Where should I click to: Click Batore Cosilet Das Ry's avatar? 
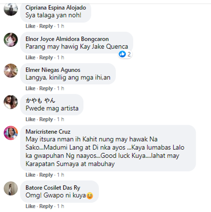tap(11, 188)
